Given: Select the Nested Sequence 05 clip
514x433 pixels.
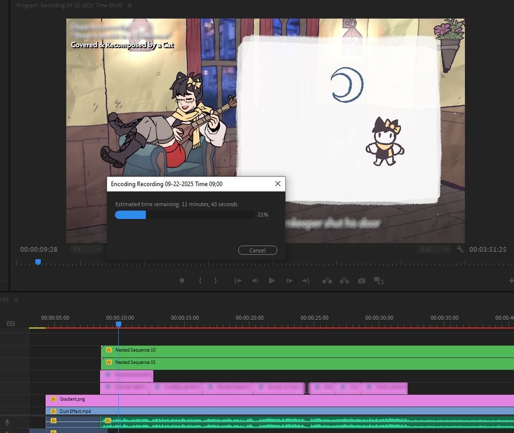Looking at the screenshot, I should tap(307, 364).
